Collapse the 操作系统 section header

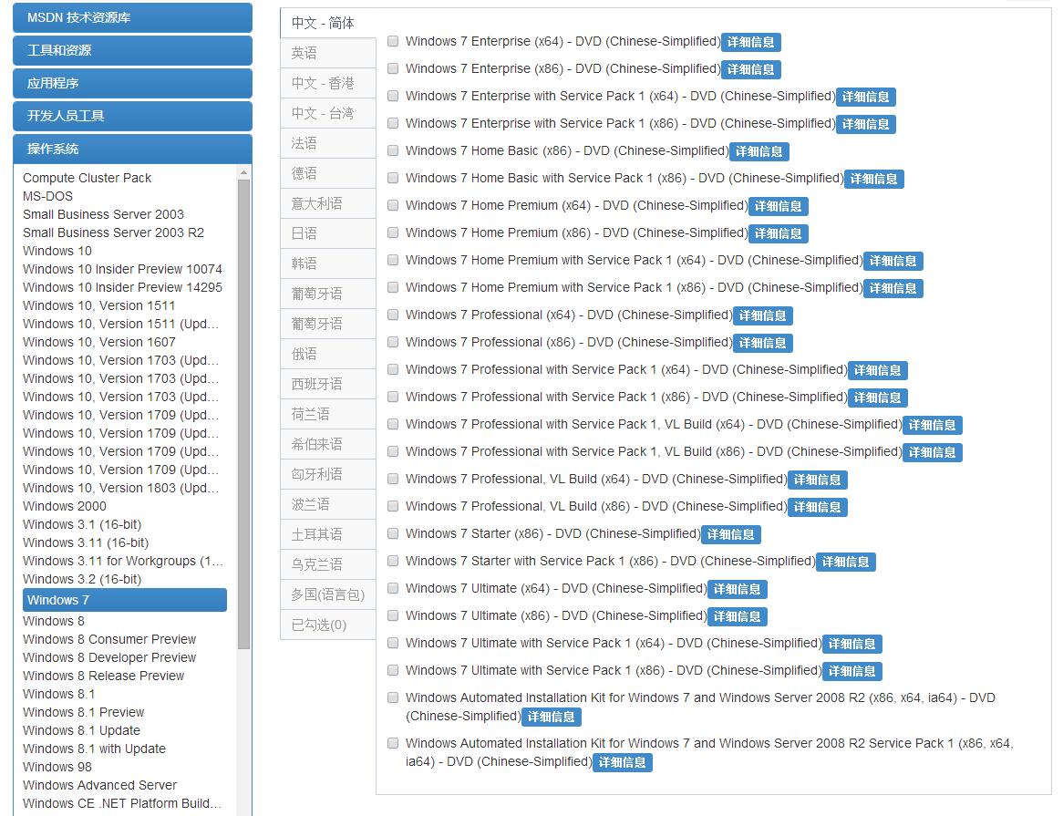[x=132, y=149]
